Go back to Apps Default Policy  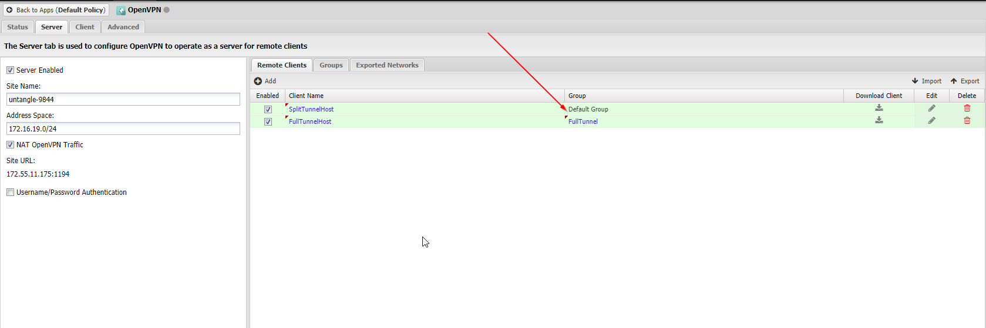click(56, 10)
